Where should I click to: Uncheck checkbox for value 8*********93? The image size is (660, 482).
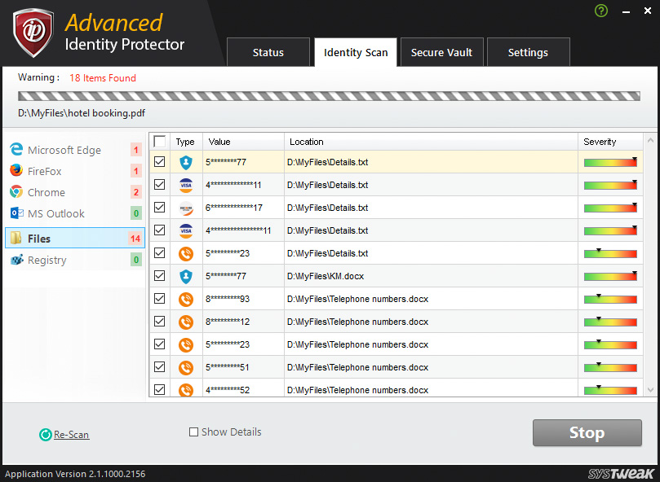[x=160, y=298]
